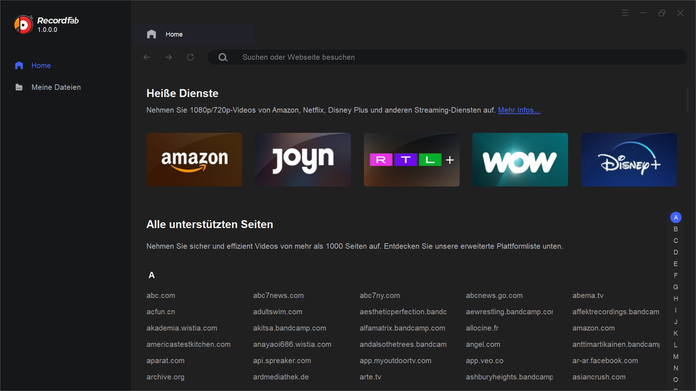Click the RecordFab home icon
The image size is (696, 391).
(x=18, y=66)
